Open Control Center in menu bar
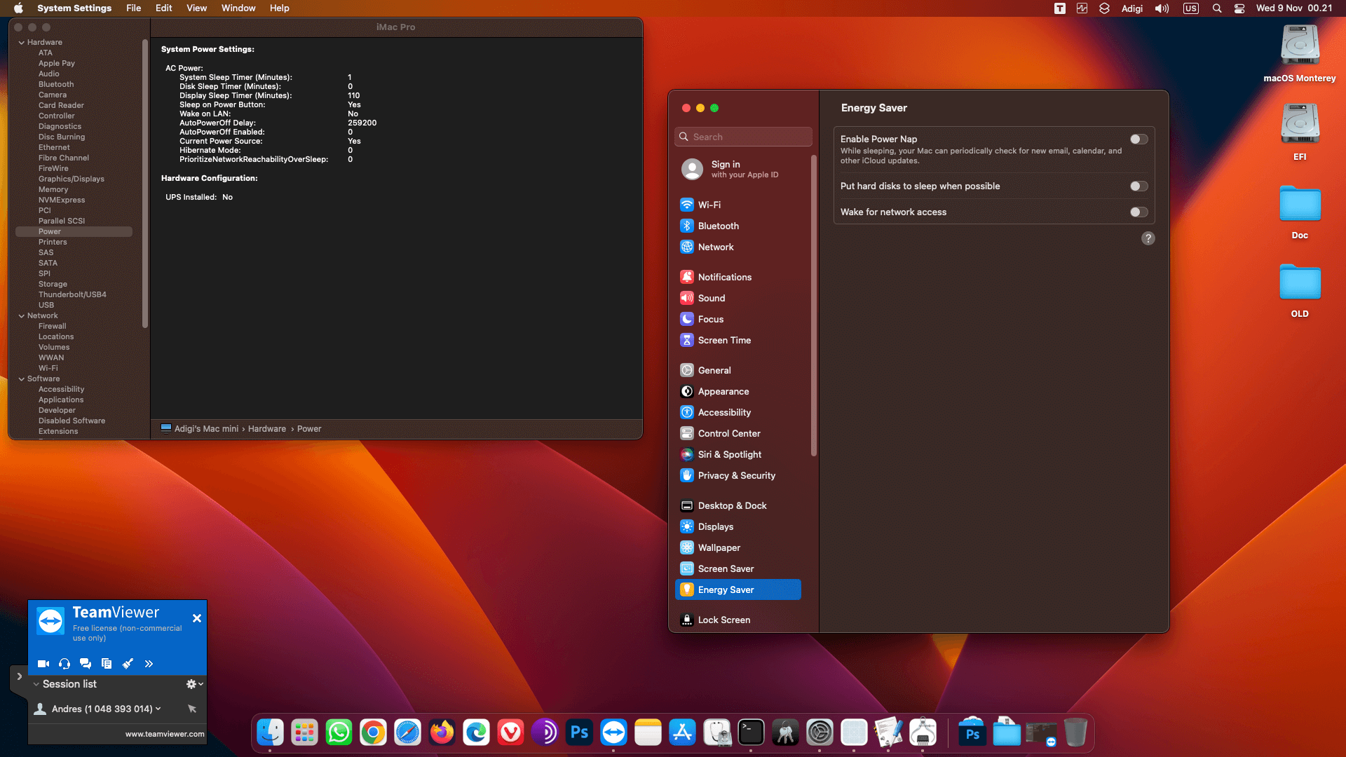The height and width of the screenshot is (757, 1346). pos(1239,8)
